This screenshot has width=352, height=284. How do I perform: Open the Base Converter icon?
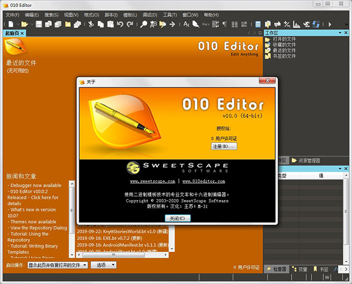(316, 24)
